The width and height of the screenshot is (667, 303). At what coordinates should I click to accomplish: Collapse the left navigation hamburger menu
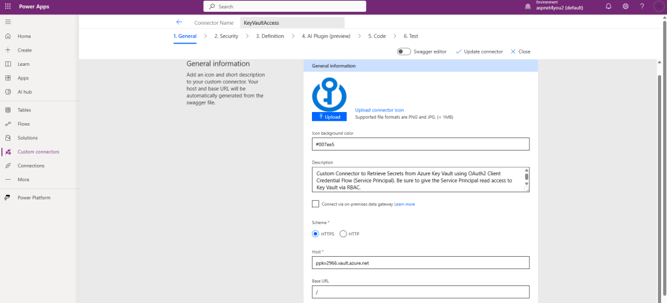click(x=8, y=22)
